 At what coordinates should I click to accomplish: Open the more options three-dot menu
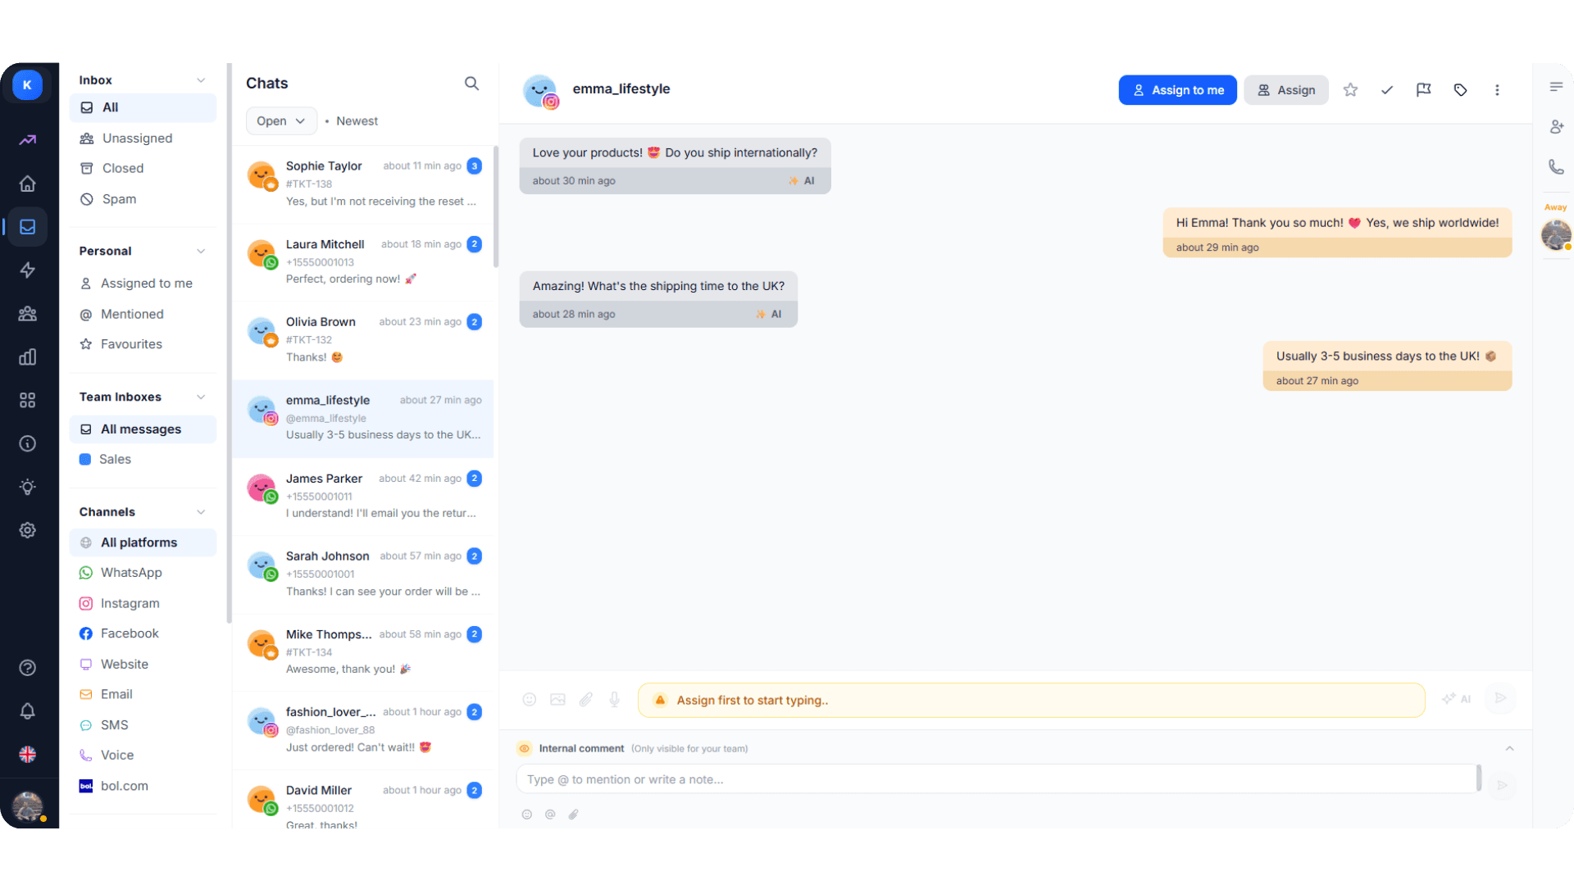[1497, 90]
